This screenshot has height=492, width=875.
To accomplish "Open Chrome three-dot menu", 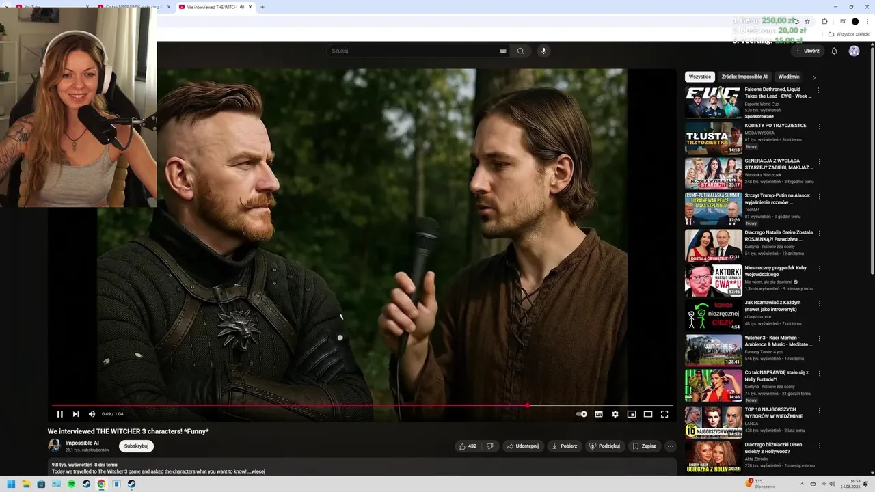I will [867, 21].
